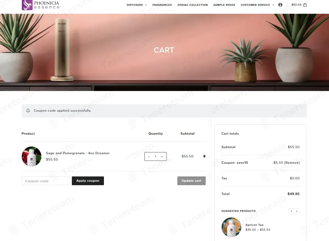Open the Zodiac Collection menu item
The height and width of the screenshot is (241, 329).
point(192,5)
